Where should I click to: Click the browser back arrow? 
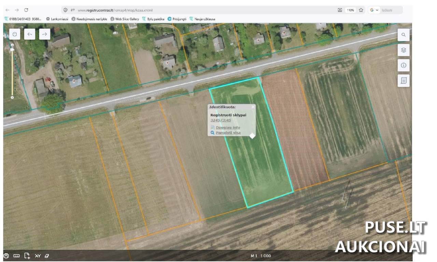point(8,10)
